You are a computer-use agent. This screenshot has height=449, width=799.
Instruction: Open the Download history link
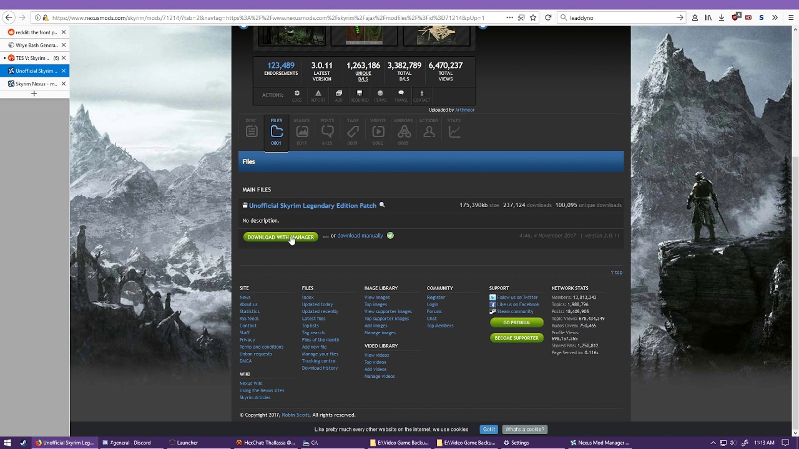pos(320,368)
